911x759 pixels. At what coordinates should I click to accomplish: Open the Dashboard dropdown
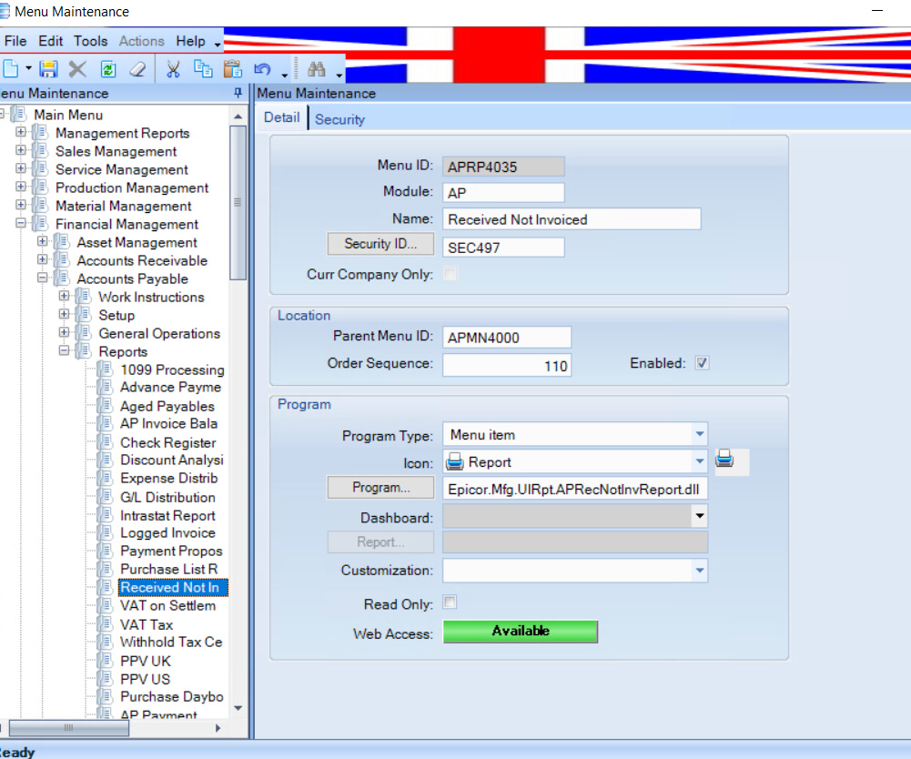[x=700, y=516]
